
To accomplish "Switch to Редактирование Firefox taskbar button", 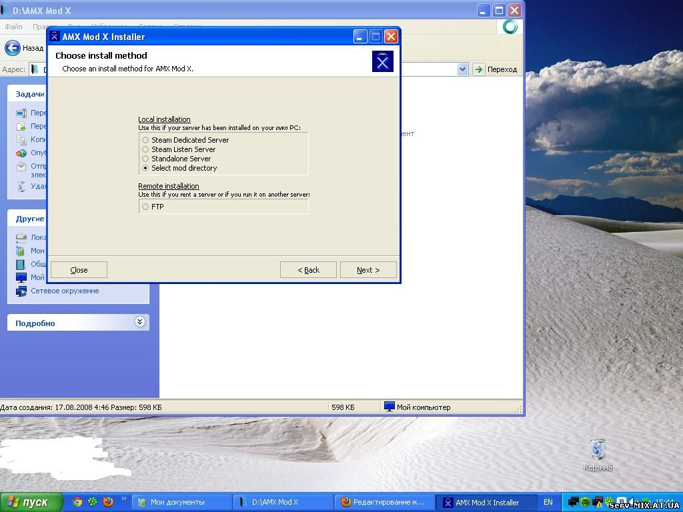I will 384,502.
